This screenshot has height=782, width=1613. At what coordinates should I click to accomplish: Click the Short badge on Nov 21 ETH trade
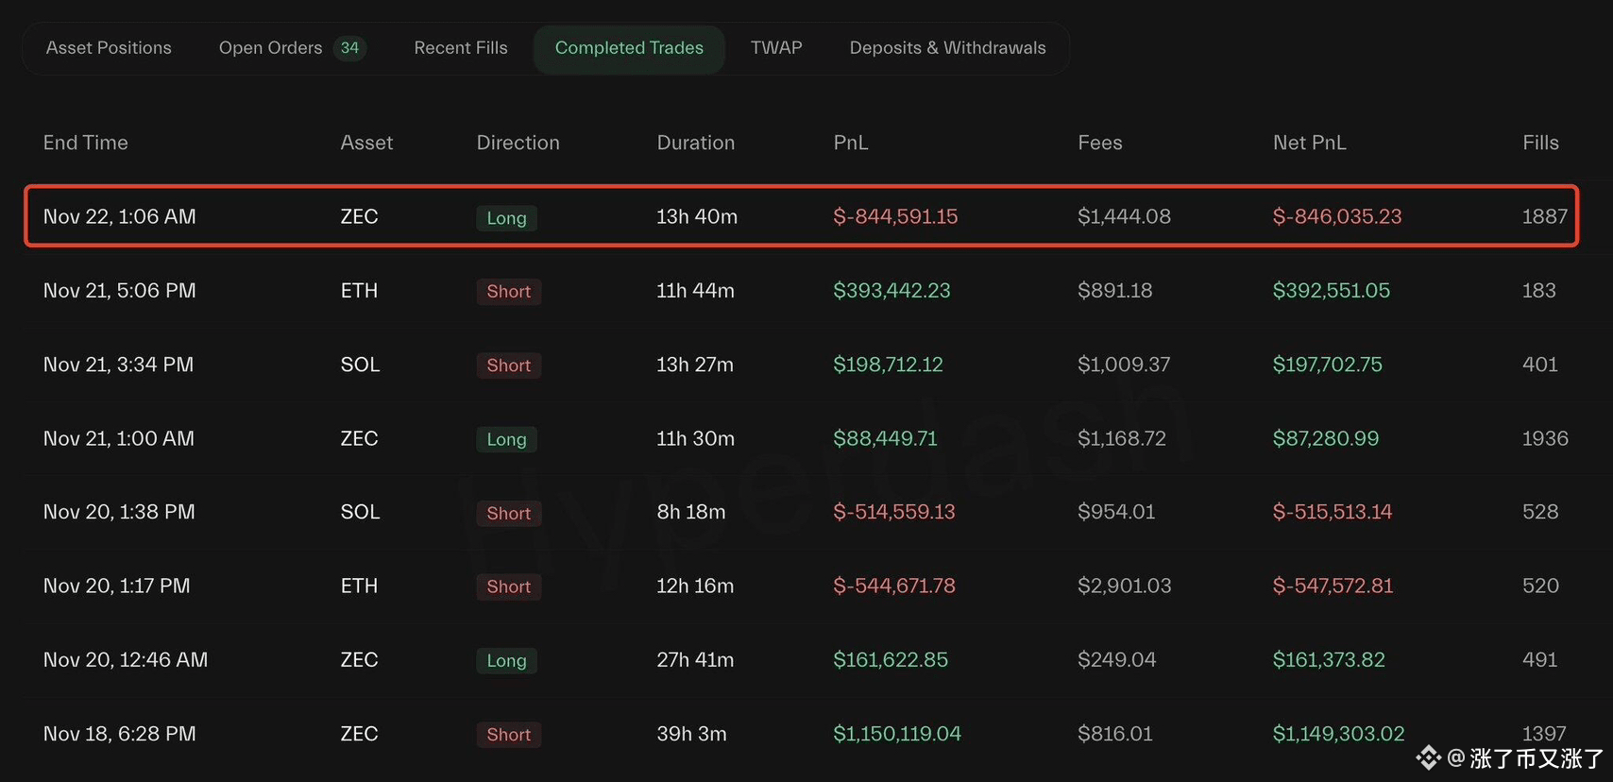pos(508,292)
